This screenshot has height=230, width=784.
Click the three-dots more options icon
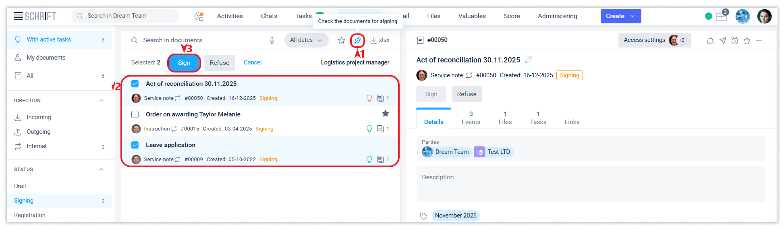759,41
